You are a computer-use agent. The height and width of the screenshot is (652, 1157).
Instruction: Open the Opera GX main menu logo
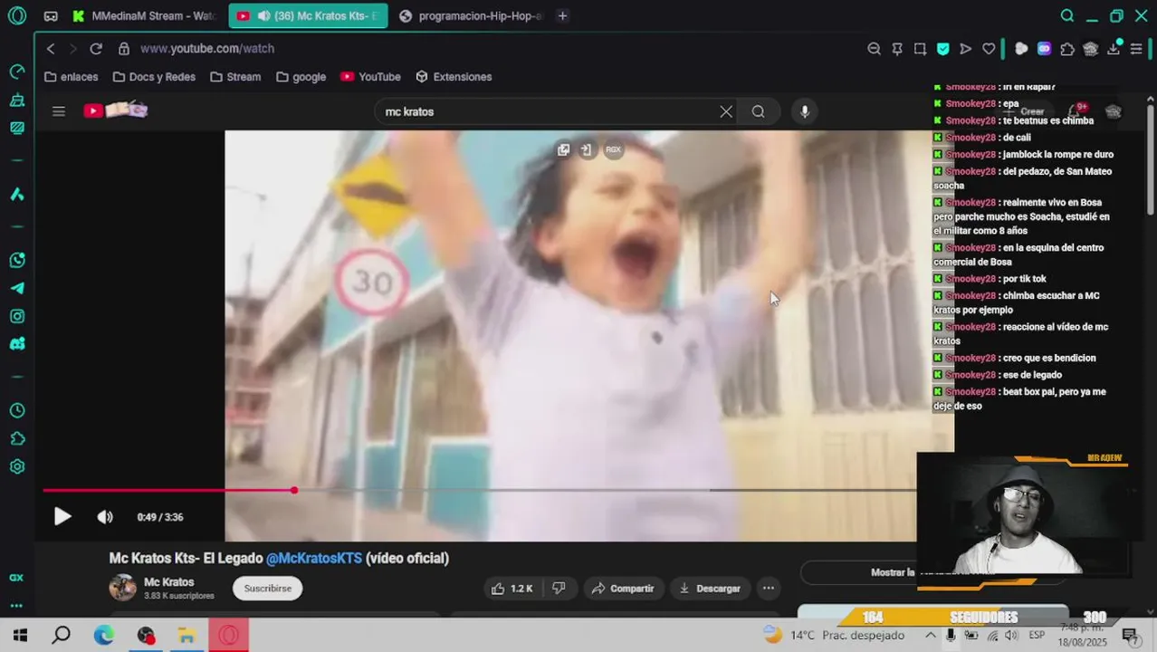(16, 15)
